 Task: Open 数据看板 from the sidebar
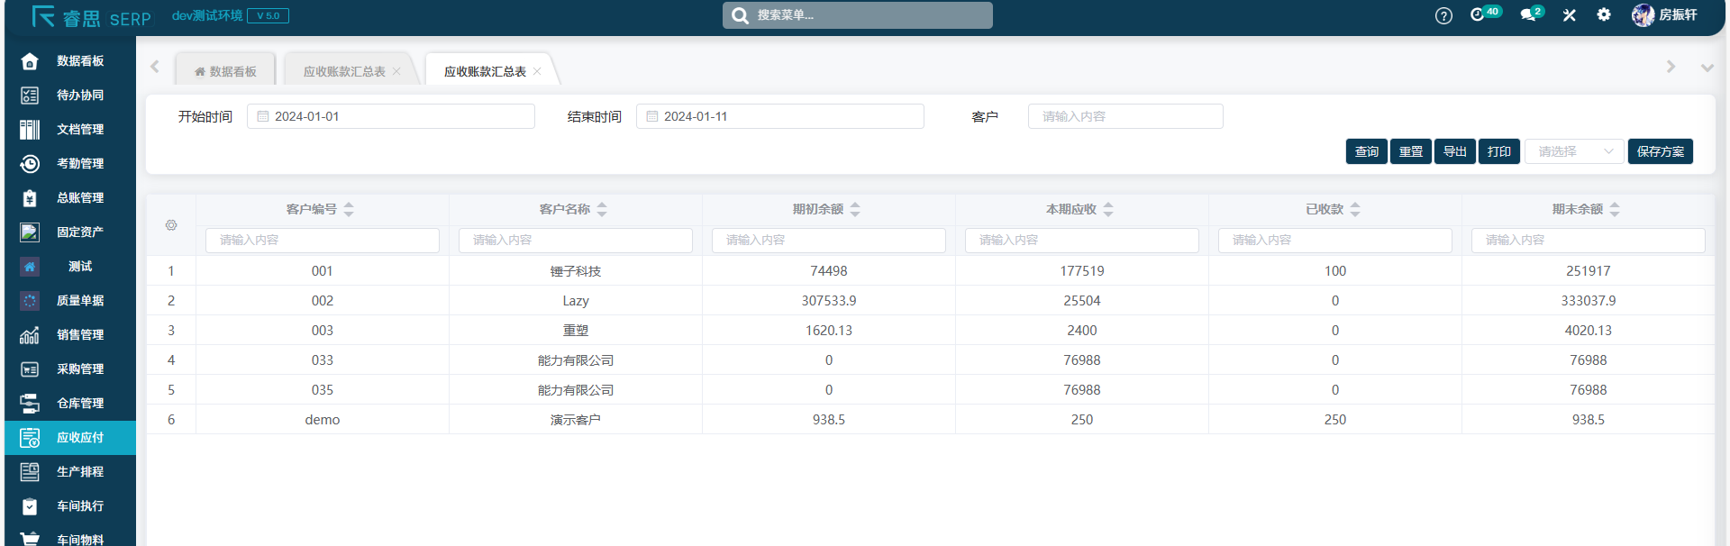click(x=79, y=61)
